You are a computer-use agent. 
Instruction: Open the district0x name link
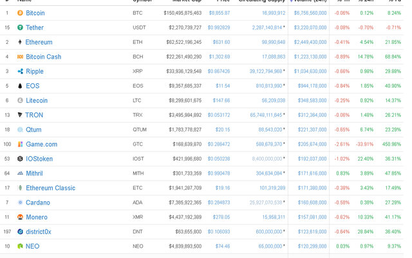click(39, 232)
